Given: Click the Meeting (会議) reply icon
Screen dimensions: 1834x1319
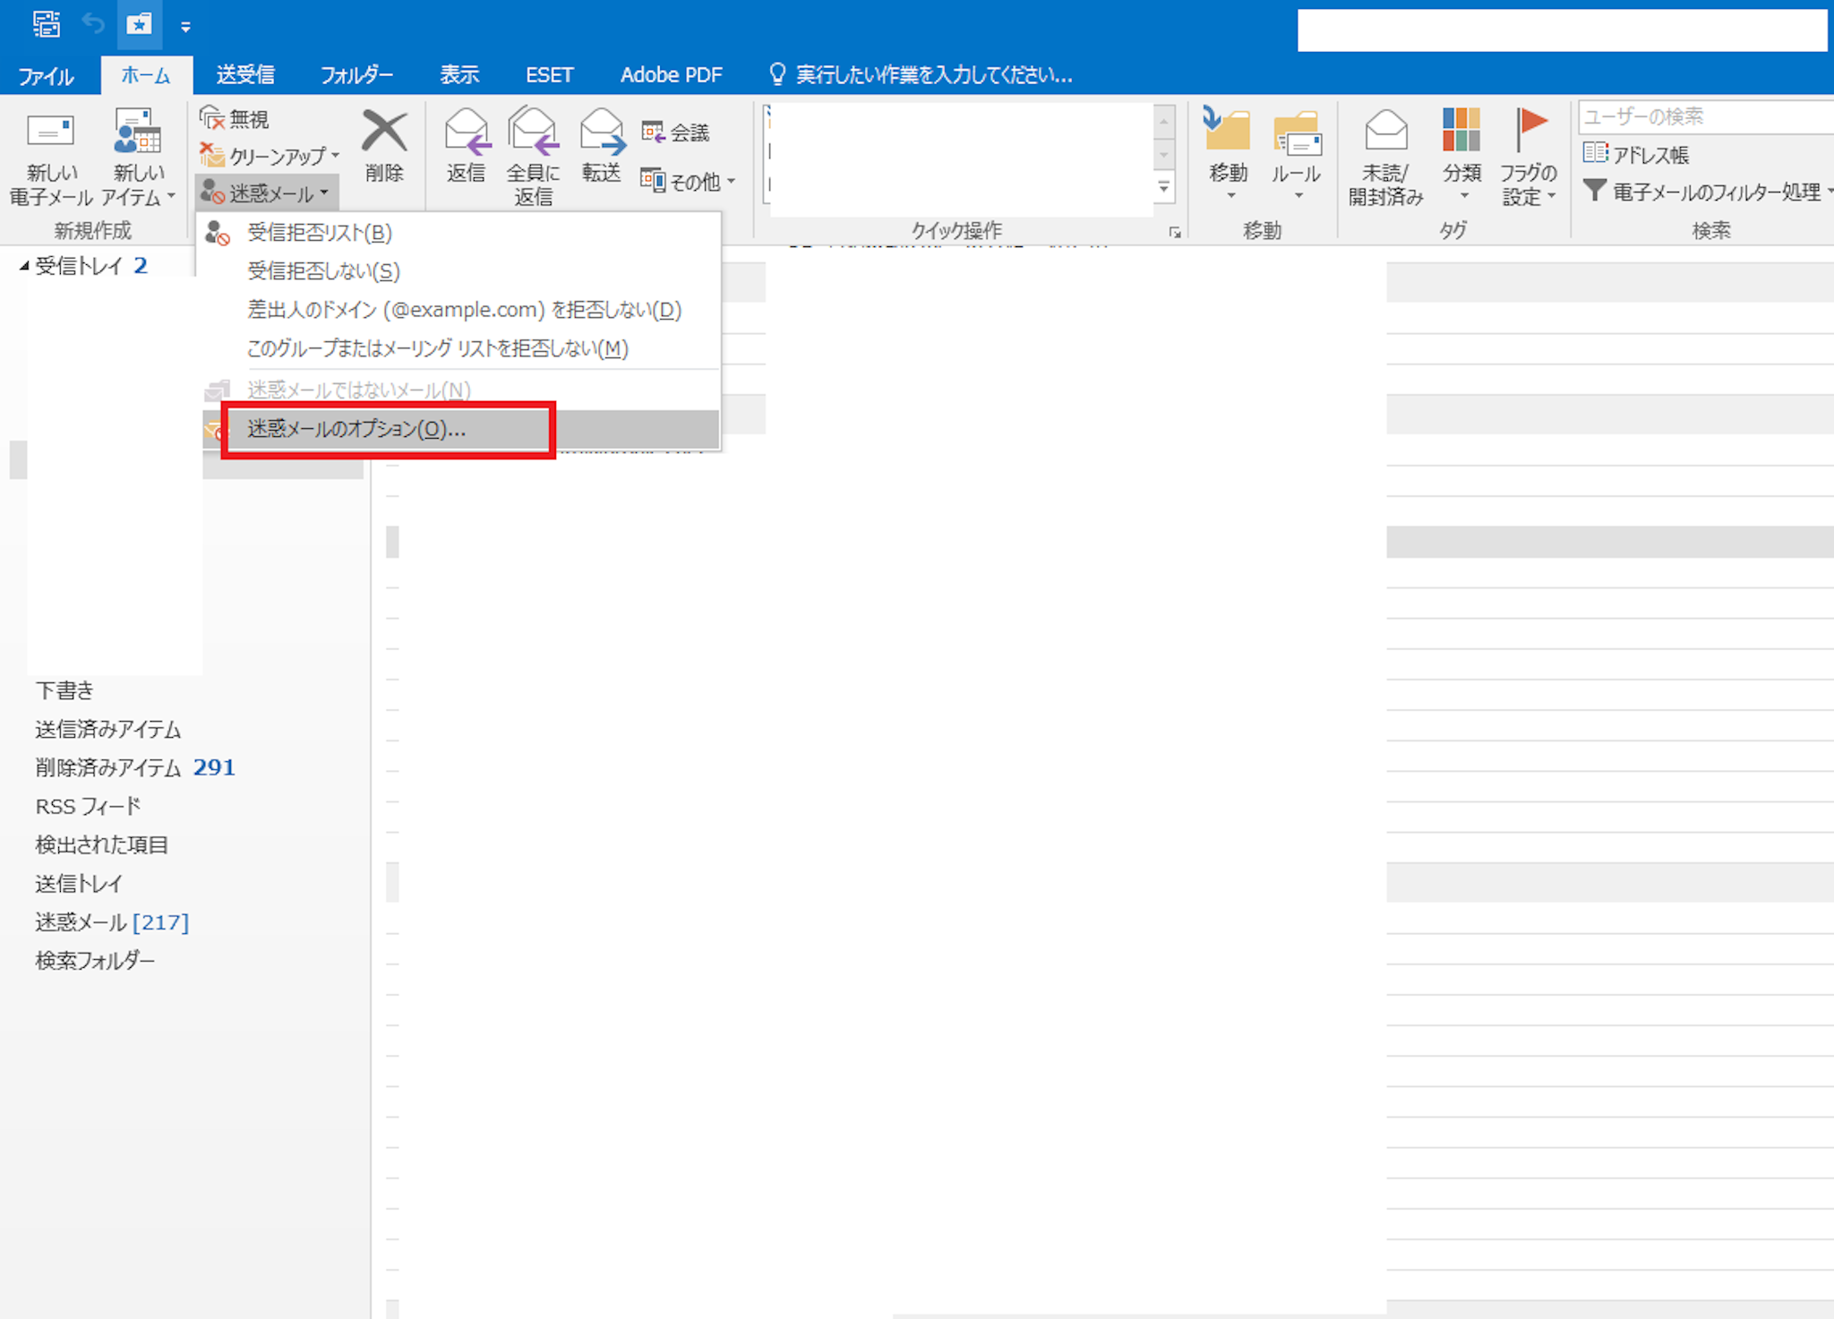Looking at the screenshot, I should coord(653,132).
